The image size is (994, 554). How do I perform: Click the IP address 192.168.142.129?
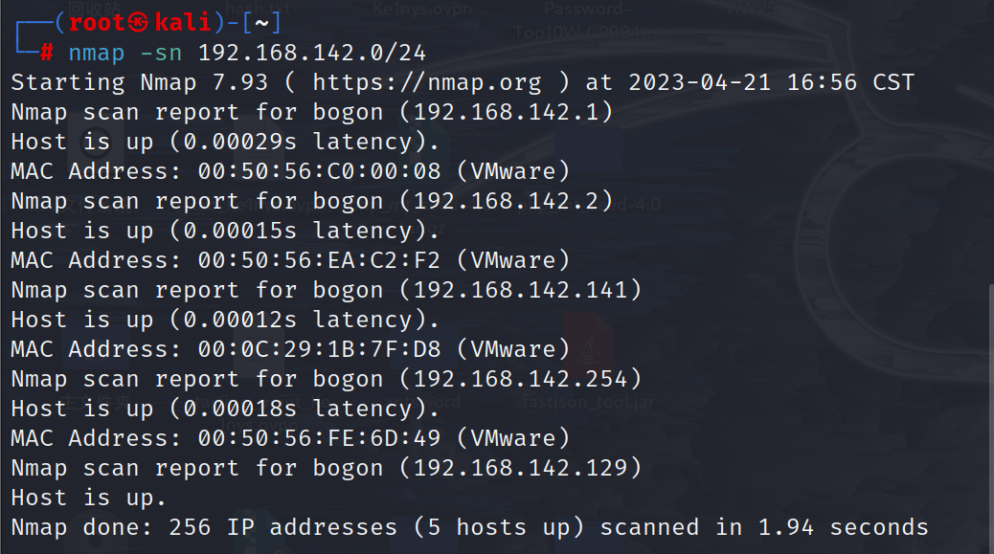521,468
